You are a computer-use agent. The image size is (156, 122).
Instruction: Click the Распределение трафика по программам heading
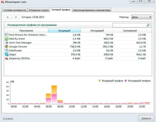tap(32, 25)
